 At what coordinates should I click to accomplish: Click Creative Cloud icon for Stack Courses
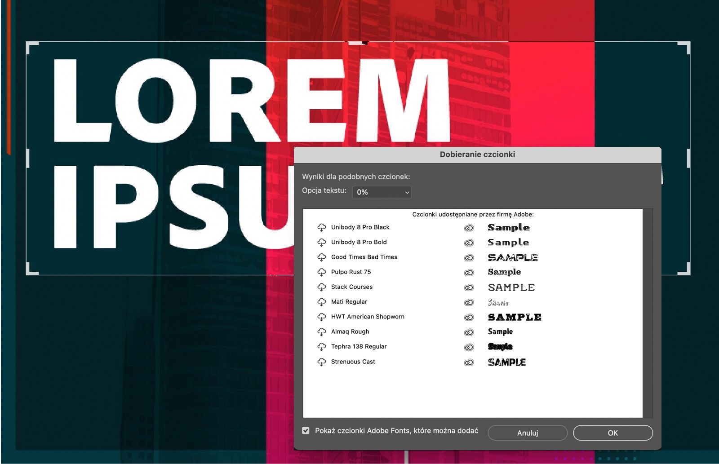click(x=469, y=287)
